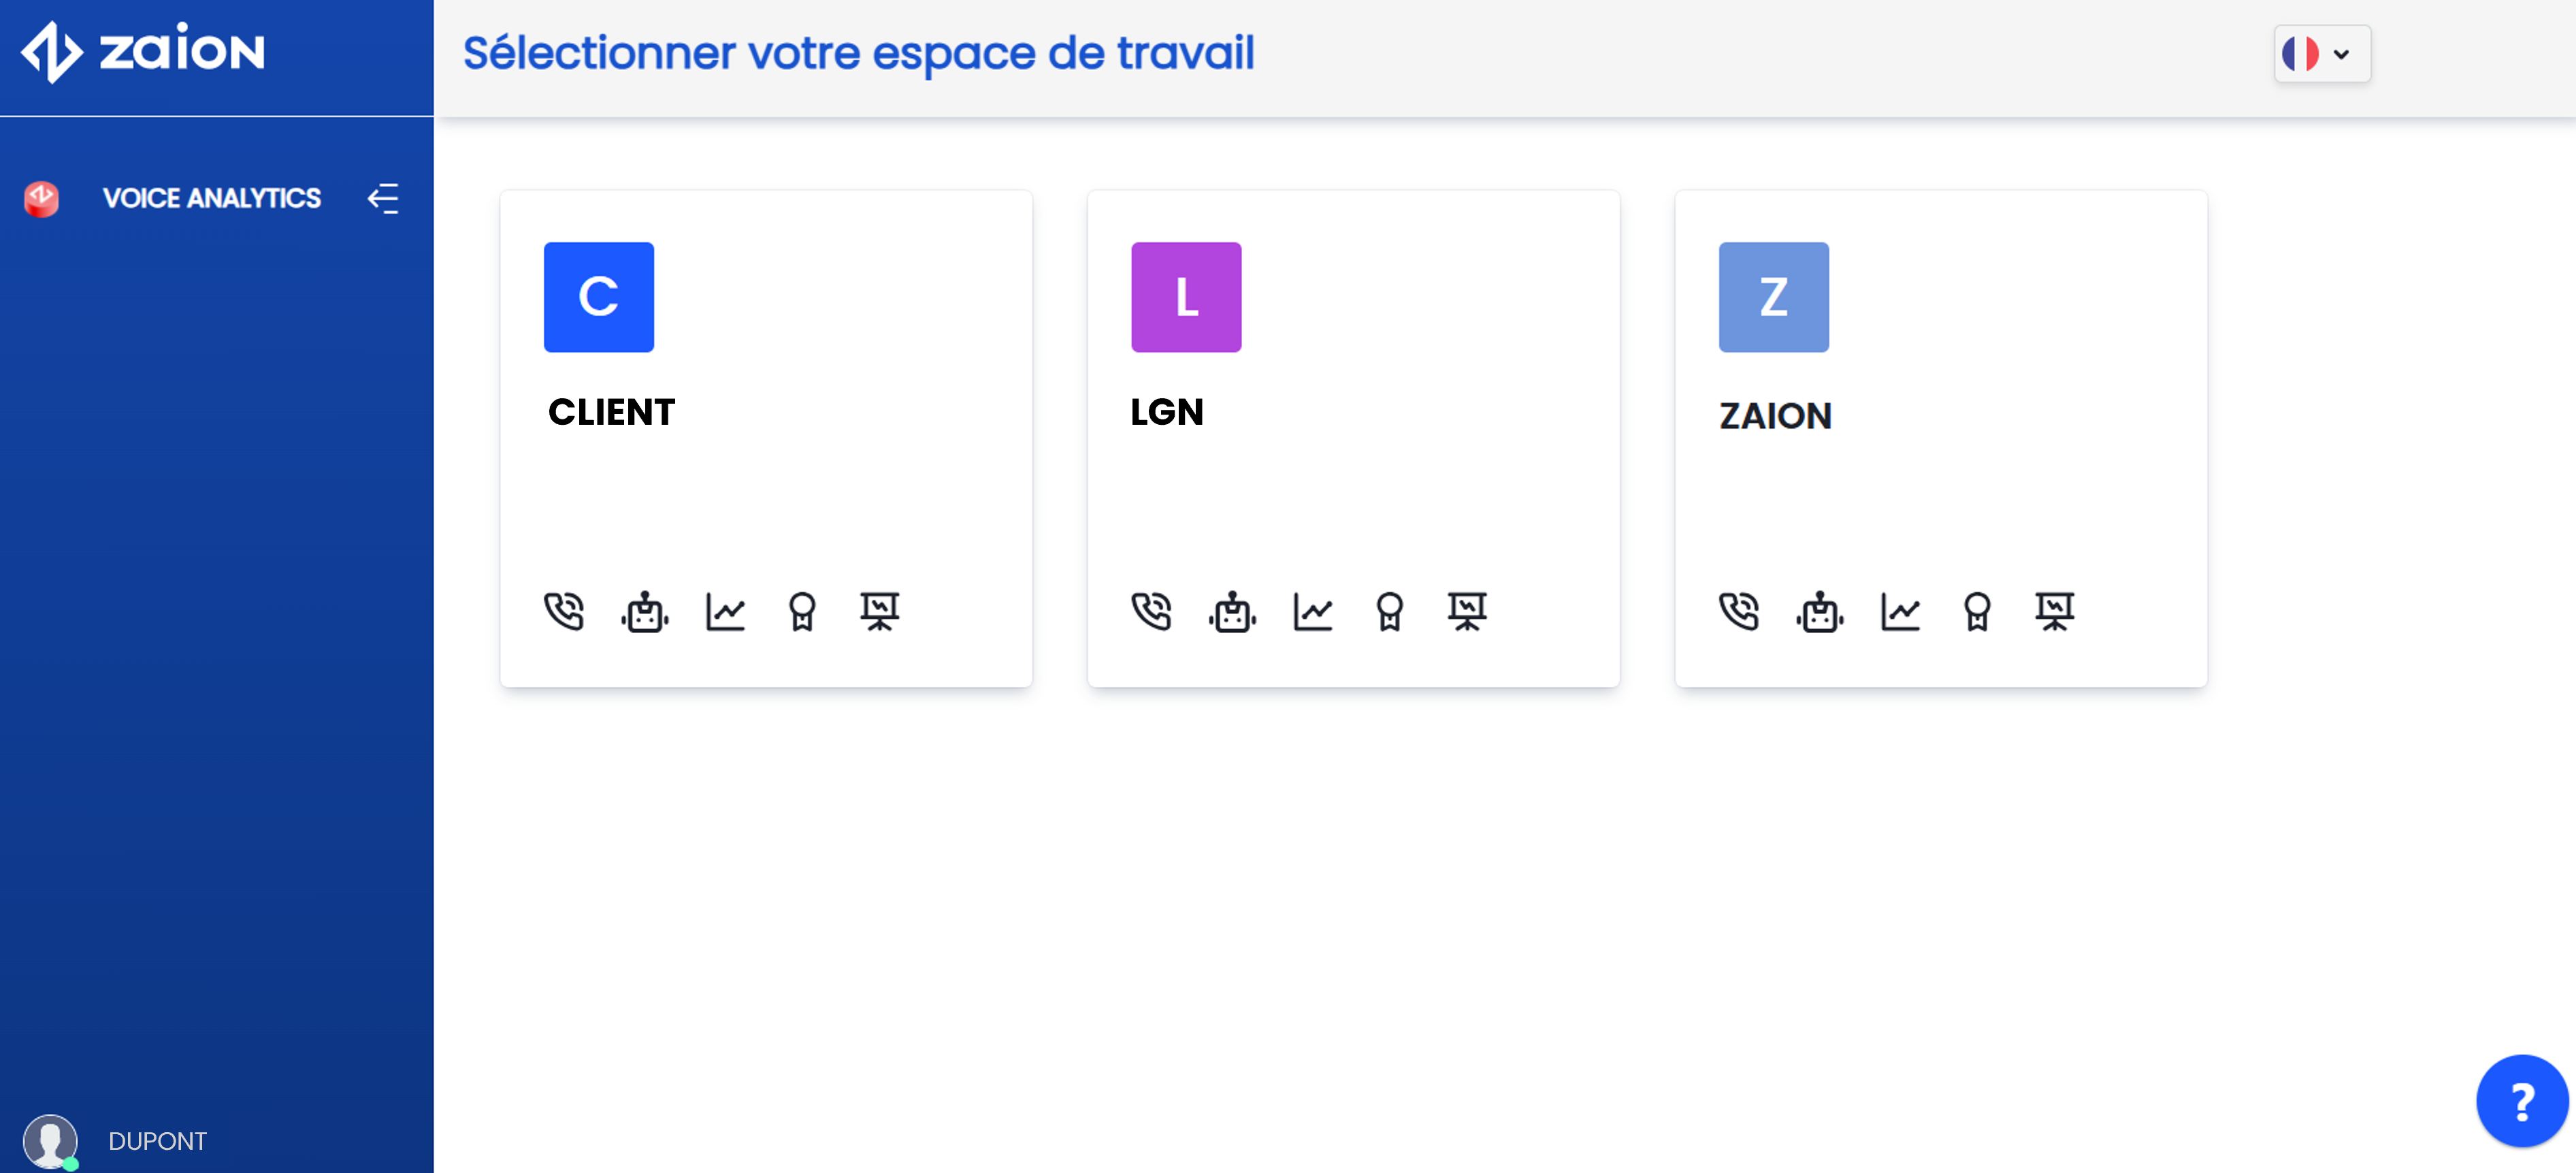The height and width of the screenshot is (1173, 2576).
Task: Click the phone call icon on CLIENT card
Action: tap(564, 611)
